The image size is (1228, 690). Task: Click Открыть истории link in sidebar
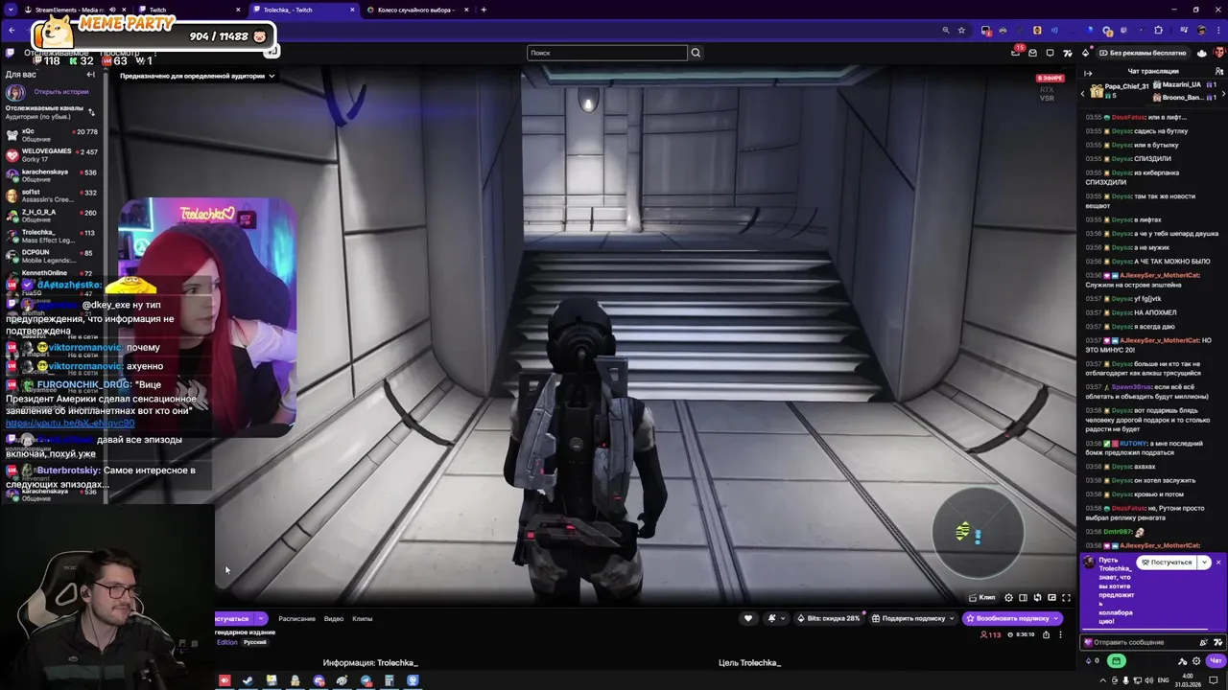(60, 92)
